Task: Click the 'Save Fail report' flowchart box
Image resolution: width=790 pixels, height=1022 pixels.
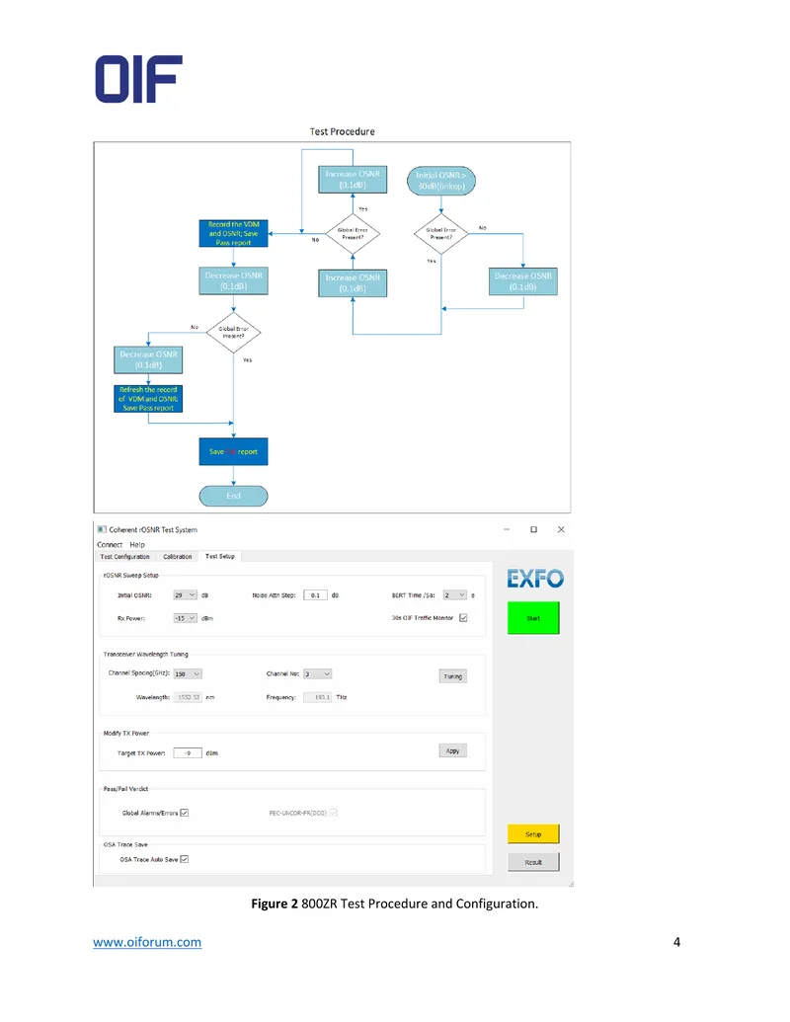Action: click(x=233, y=451)
